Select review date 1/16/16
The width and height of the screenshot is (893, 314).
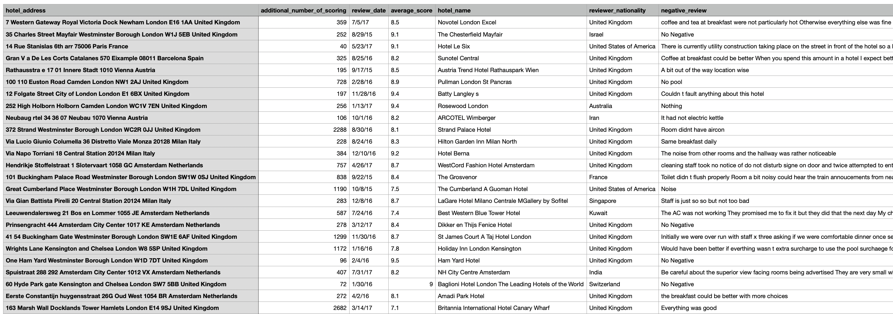tap(369, 248)
